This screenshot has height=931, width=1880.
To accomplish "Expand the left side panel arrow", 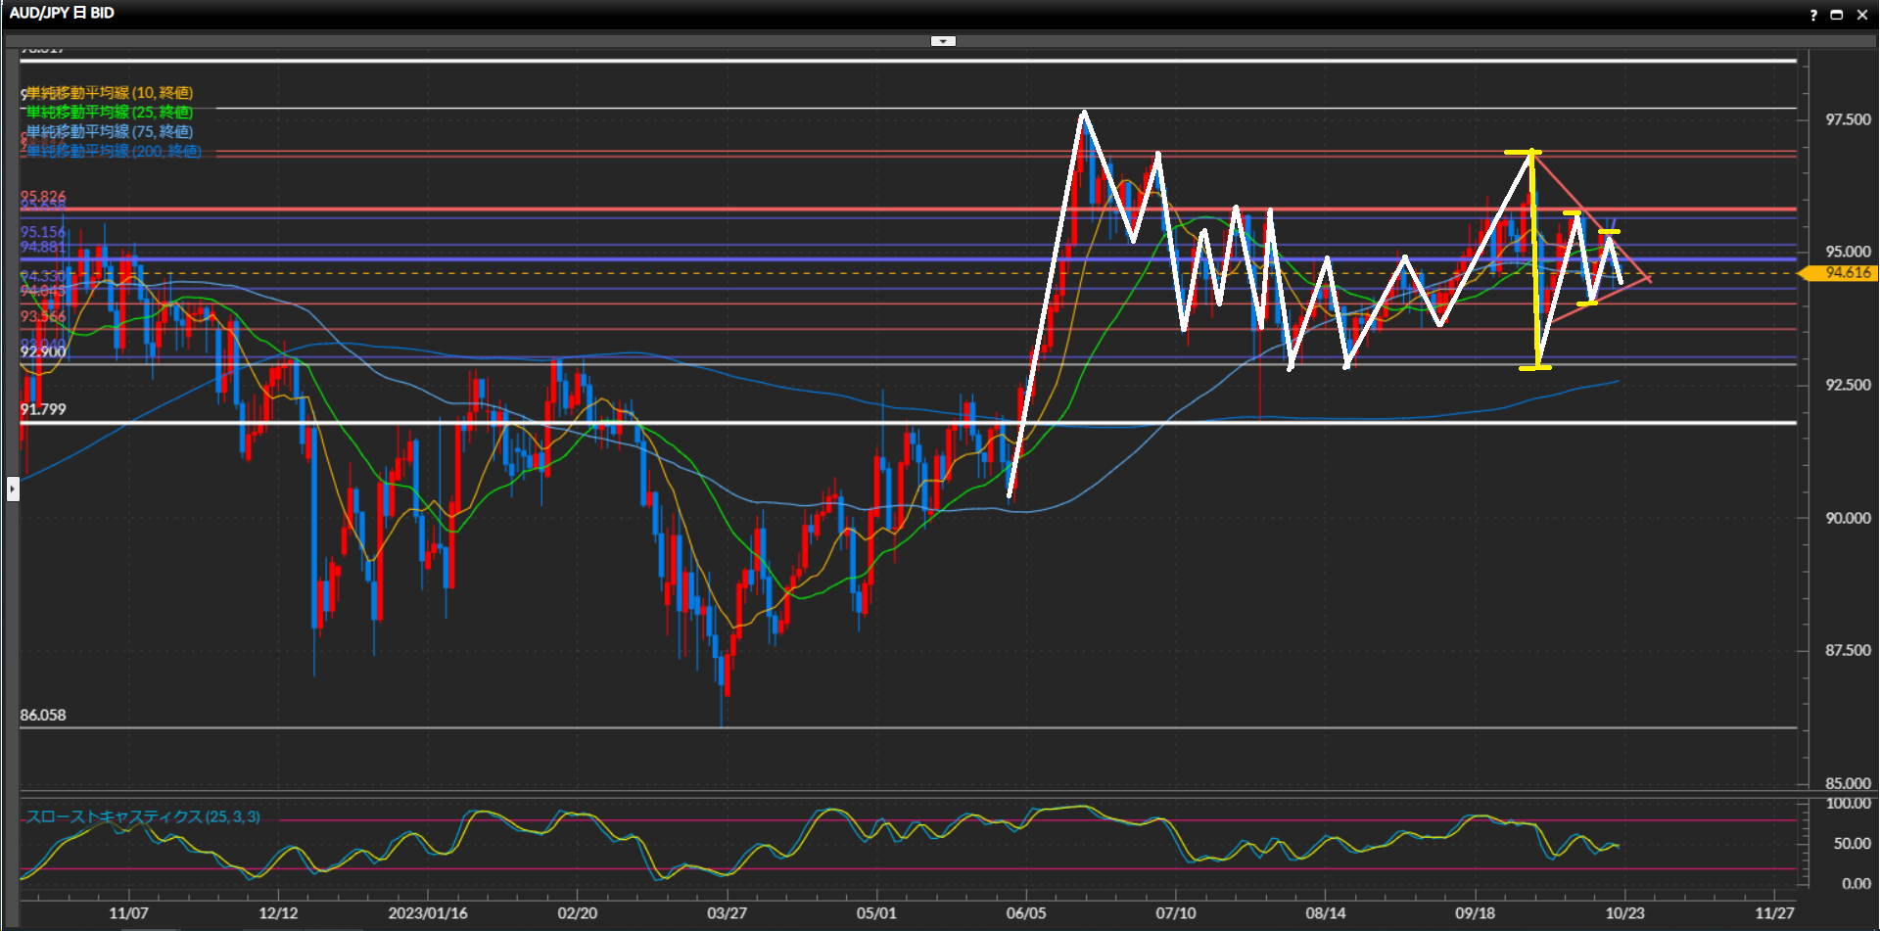I will click(x=13, y=488).
